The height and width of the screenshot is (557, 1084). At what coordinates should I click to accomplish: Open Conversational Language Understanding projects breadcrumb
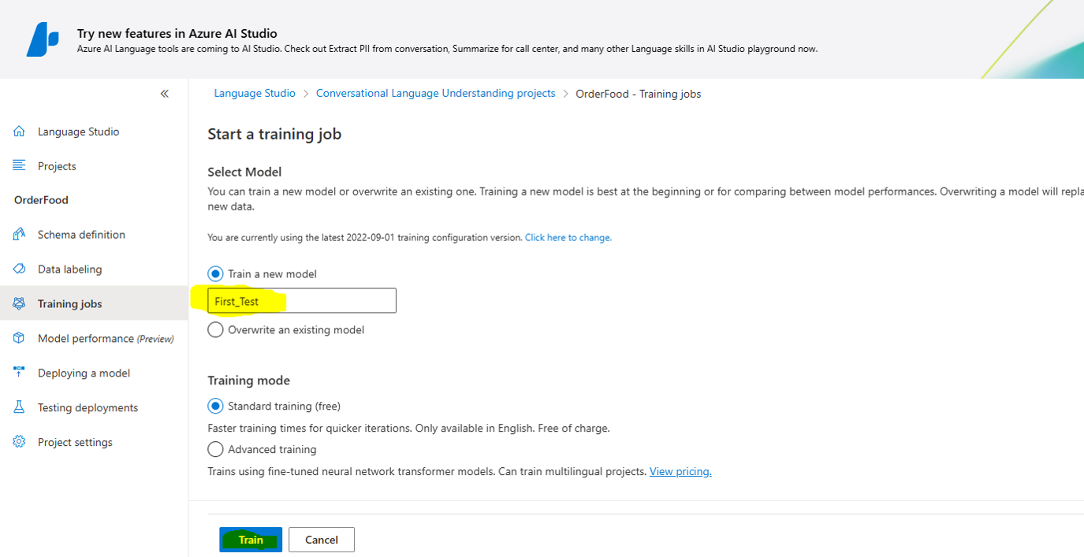click(x=436, y=93)
